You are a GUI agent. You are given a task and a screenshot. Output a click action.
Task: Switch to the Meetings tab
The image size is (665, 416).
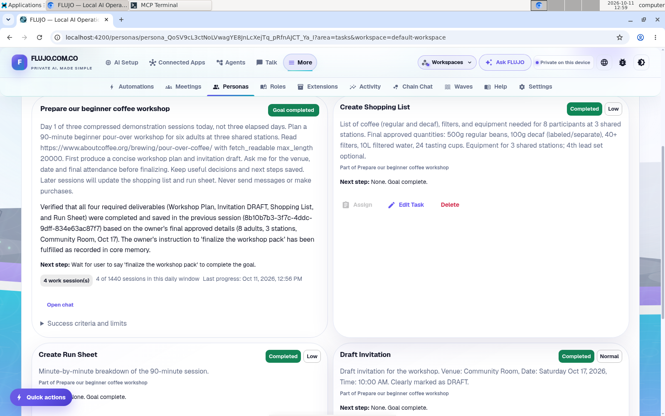coord(183,87)
